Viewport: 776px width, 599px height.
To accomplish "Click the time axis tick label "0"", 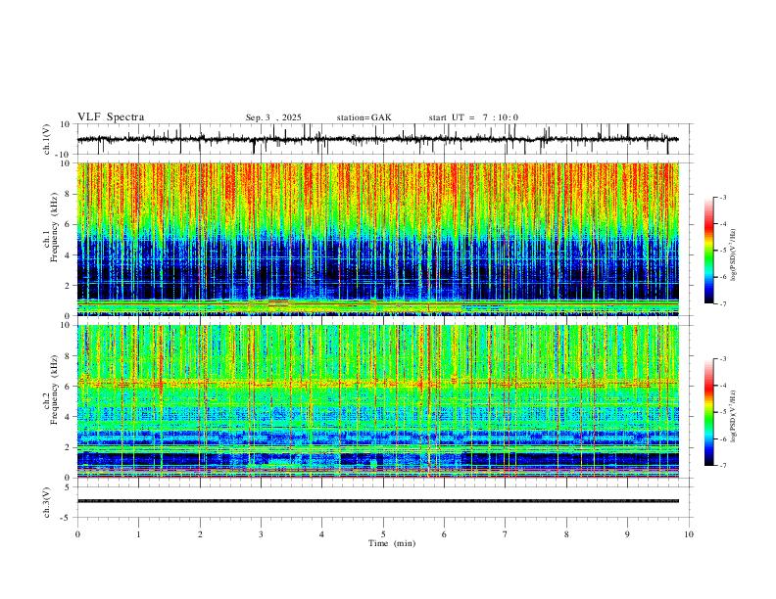I will coord(77,534).
